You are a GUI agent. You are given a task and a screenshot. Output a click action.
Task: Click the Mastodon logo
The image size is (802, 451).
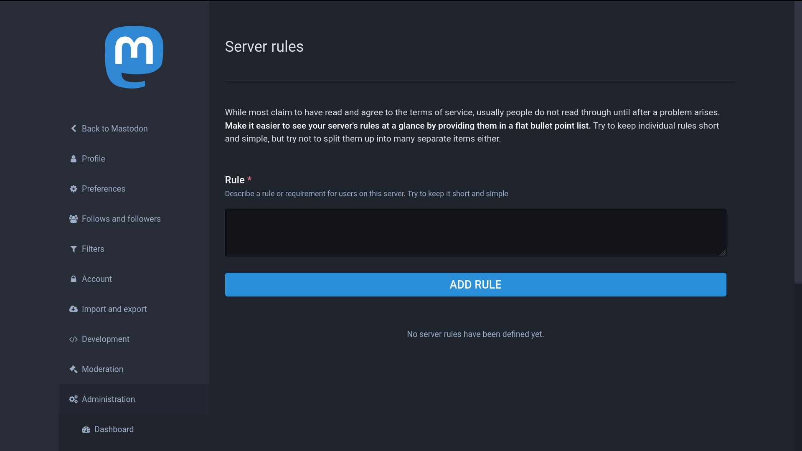click(x=134, y=57)
